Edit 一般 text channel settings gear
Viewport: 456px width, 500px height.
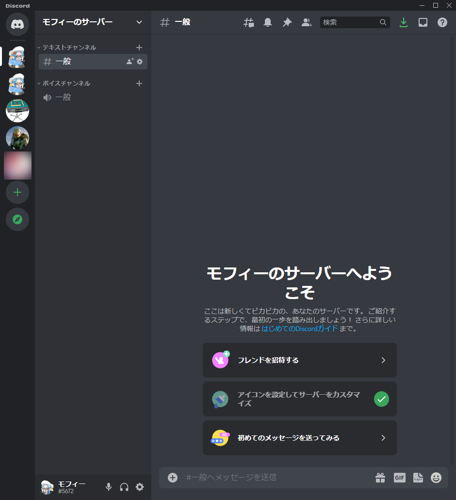tap(140, 62)
